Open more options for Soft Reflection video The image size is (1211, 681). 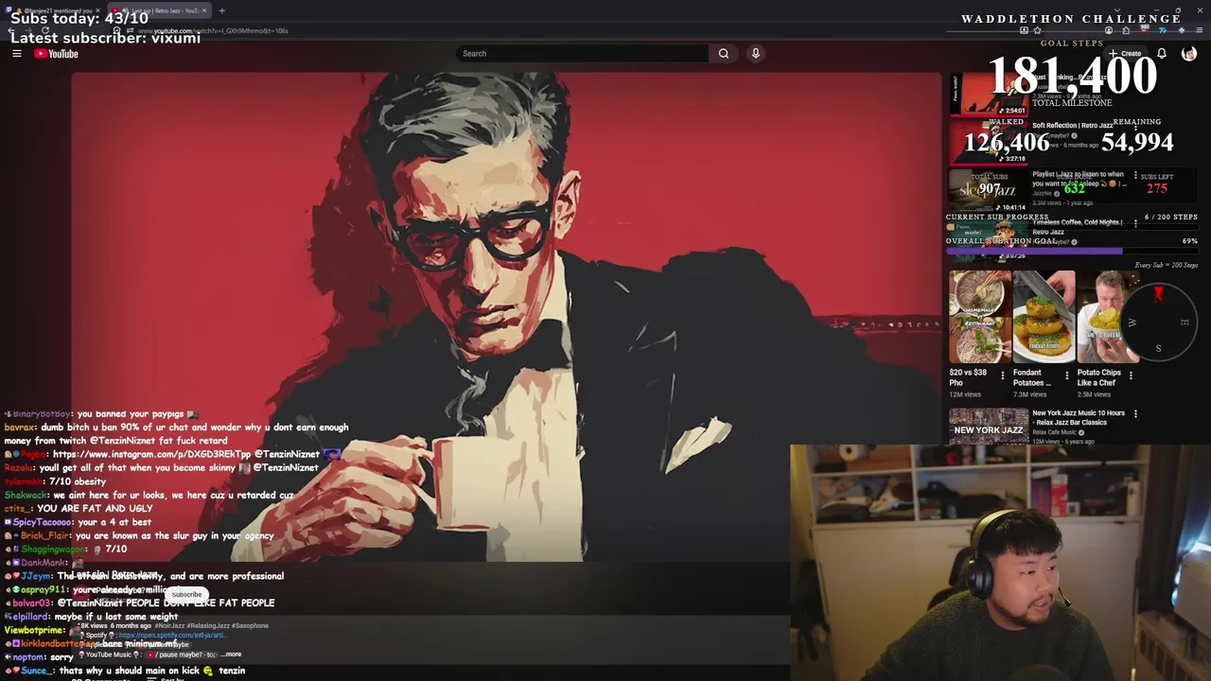pos(1135,127)
